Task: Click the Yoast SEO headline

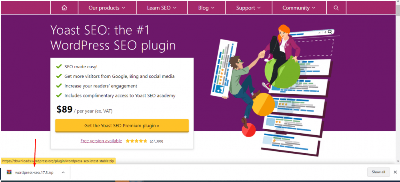Action: tap(113, 38)
